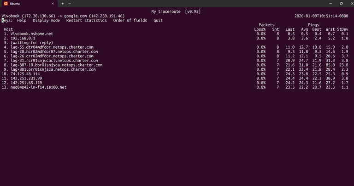The height and width of the screenshot is (186, 354).
Task: Click the (waiting for reply) row
Action: coord(32,43)
